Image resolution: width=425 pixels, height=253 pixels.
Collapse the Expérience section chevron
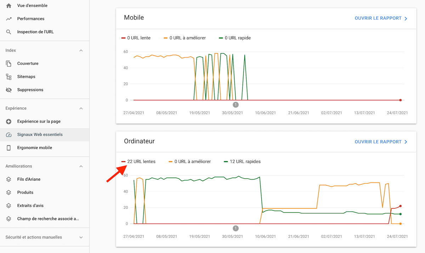pyautogui.click(x=81, y=108)
